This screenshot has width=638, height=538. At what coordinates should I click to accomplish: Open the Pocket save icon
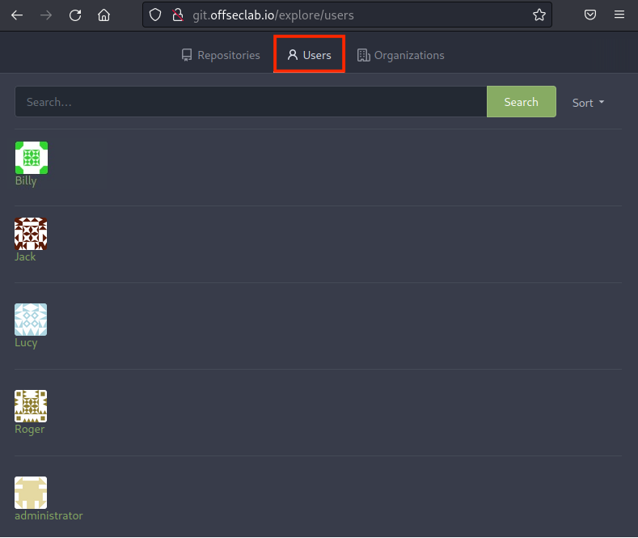pos(591,15)
